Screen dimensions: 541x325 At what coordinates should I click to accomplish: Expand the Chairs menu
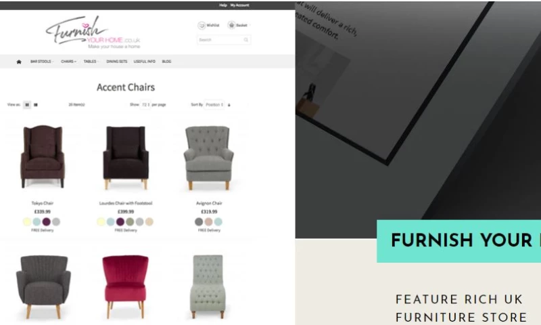point(69,62)
